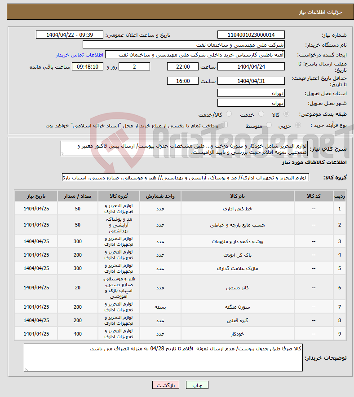The height and width of the screenshot is (397, 354).
Task: Click the گروه کالا column header
Action: (x=119, y=196)
